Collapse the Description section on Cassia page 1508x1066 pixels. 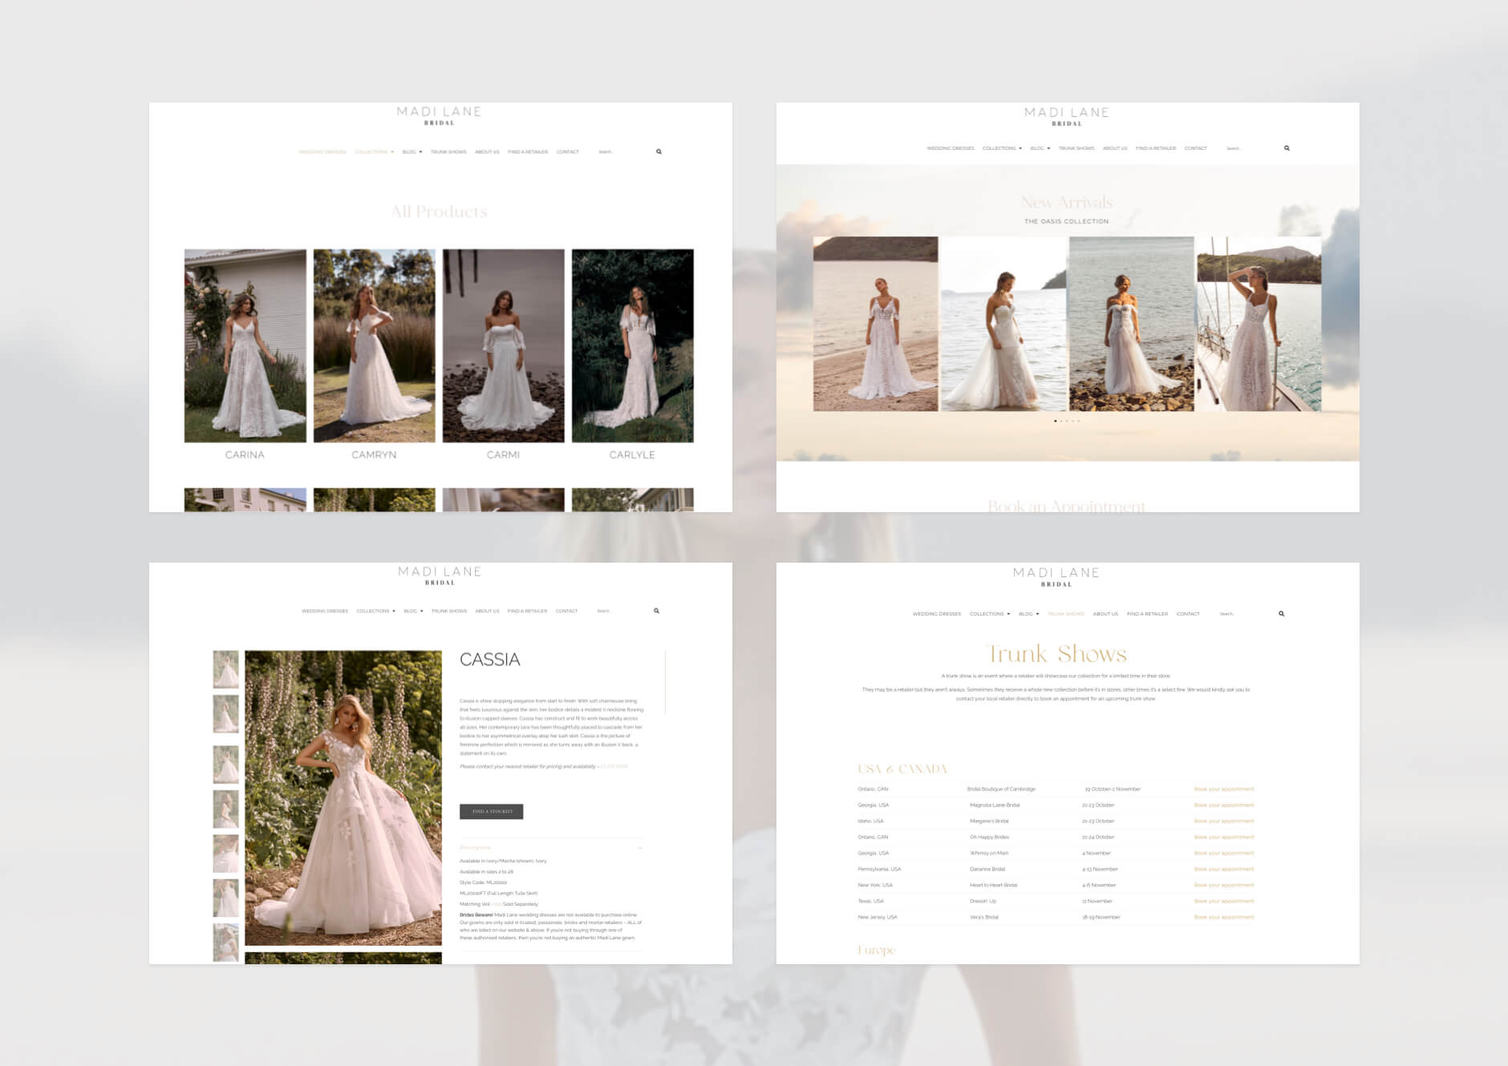(639, 847)
